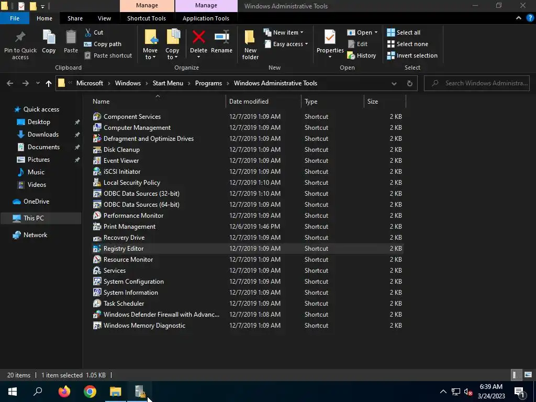
Task: Switch to the Share tab
Action: point(75,18)
